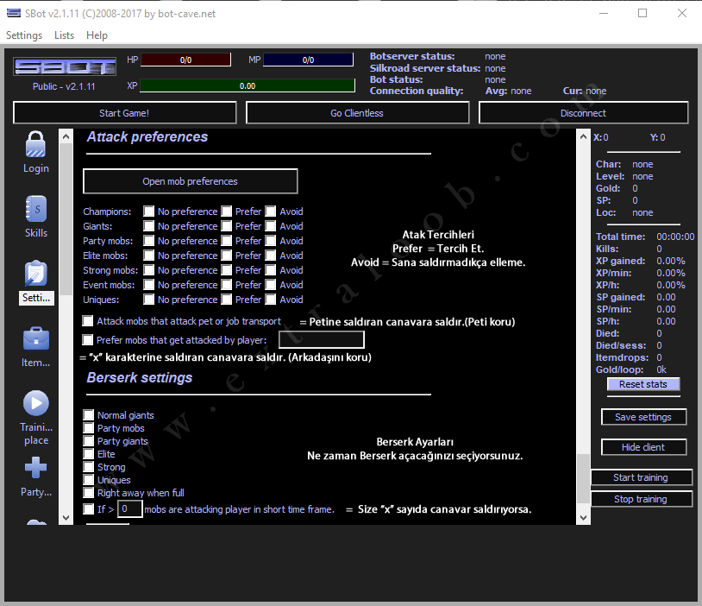Click Stop training button
702x606 pixels.
point(641,499)
